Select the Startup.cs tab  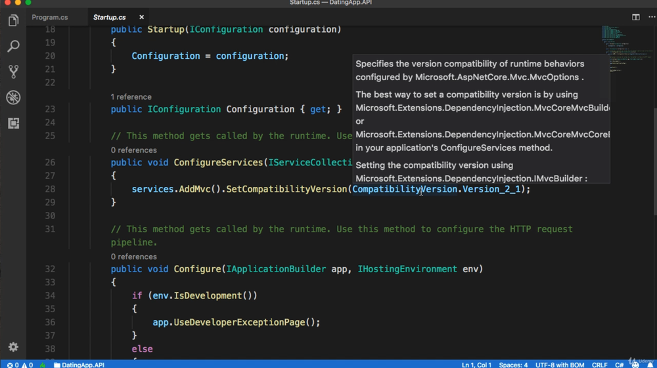point(109,17)
